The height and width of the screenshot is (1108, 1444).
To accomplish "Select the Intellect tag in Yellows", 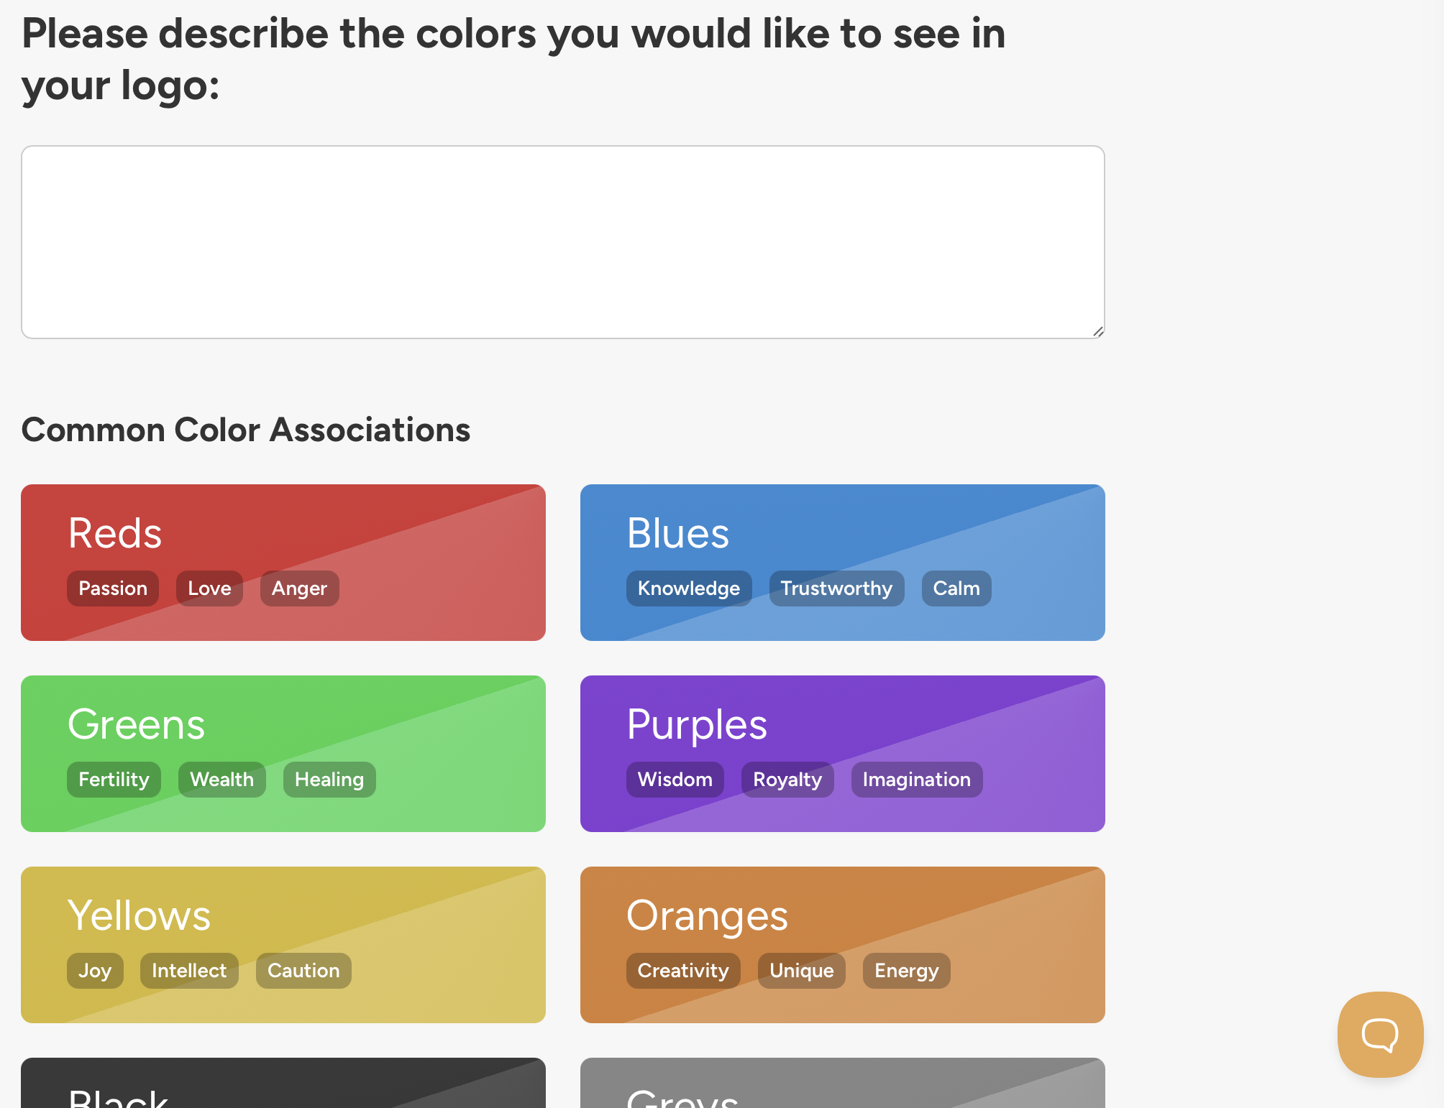I will [189, 971].
